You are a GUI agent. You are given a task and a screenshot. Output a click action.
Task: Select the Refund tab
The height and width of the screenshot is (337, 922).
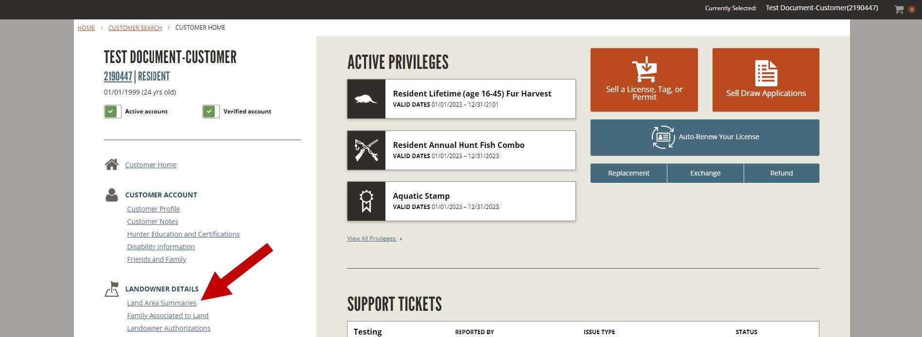point(782,173)
